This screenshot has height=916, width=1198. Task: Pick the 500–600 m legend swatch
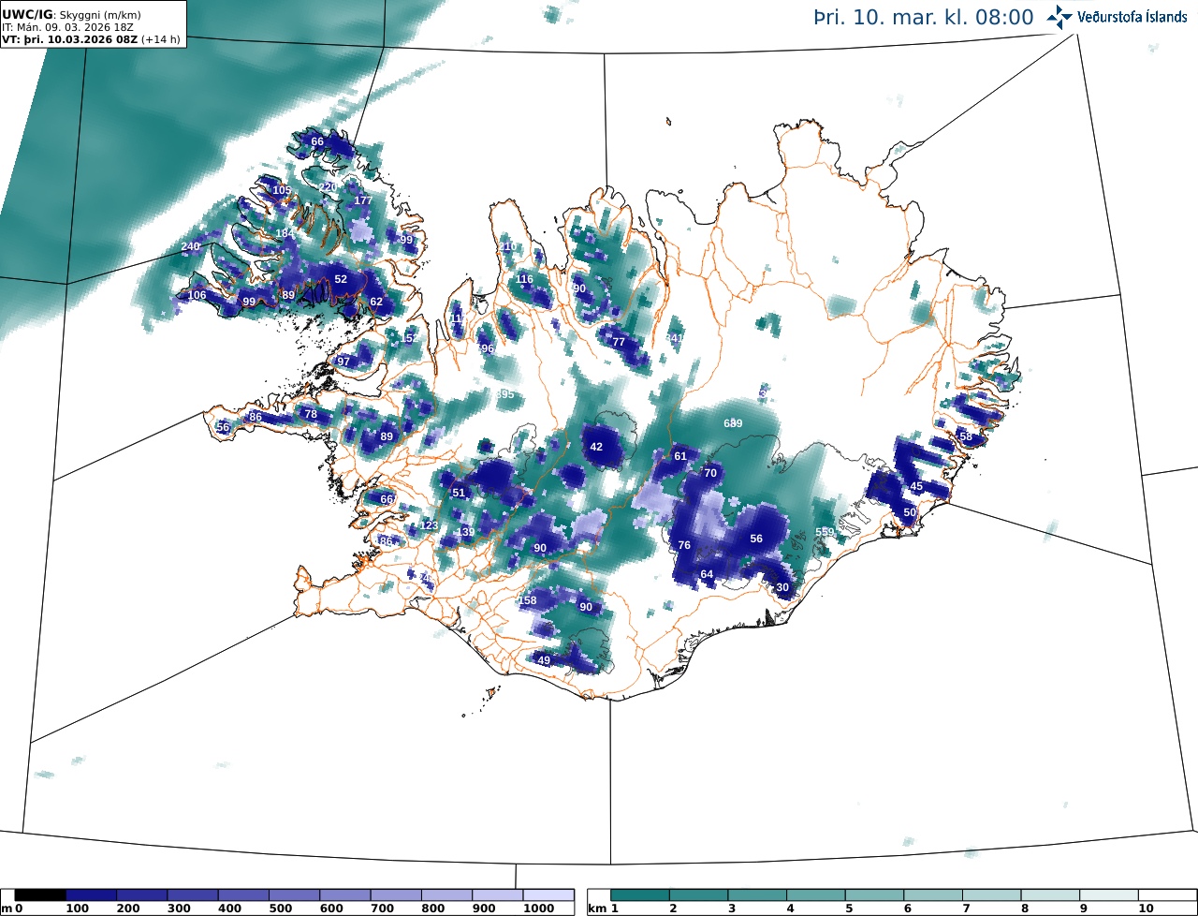[294, 895]
